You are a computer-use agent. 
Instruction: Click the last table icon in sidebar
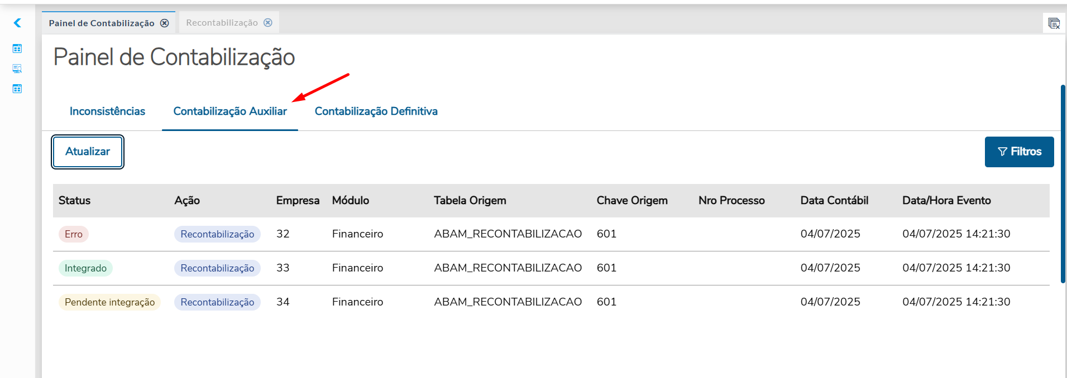17,89
